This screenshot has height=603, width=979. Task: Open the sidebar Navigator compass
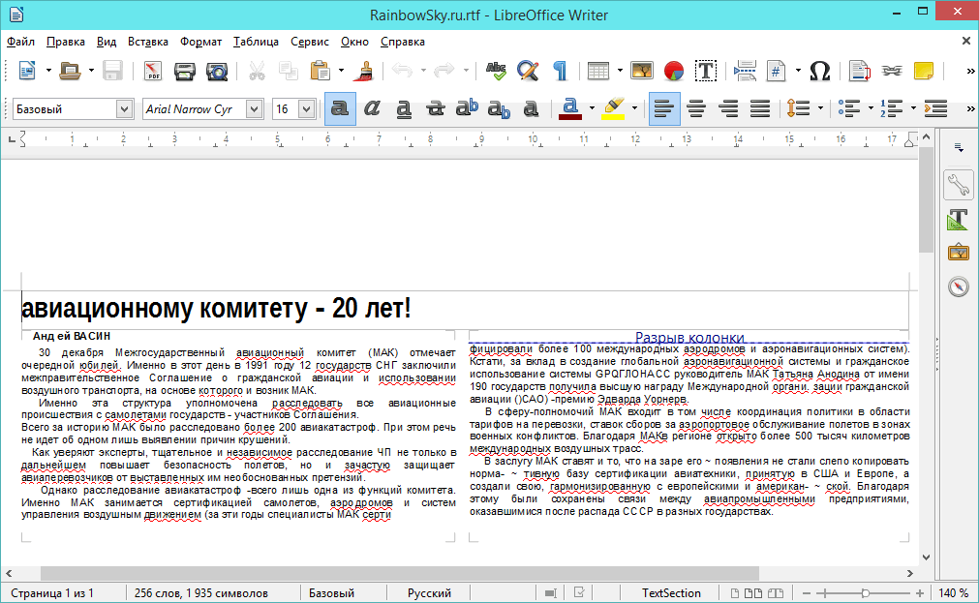pos(959,286)
